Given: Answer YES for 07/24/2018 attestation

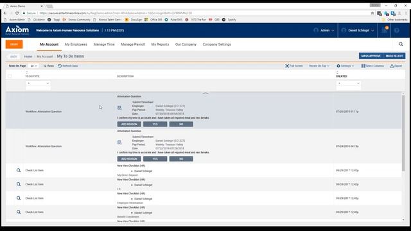Looking at the screenshot, I should [155, 158].
